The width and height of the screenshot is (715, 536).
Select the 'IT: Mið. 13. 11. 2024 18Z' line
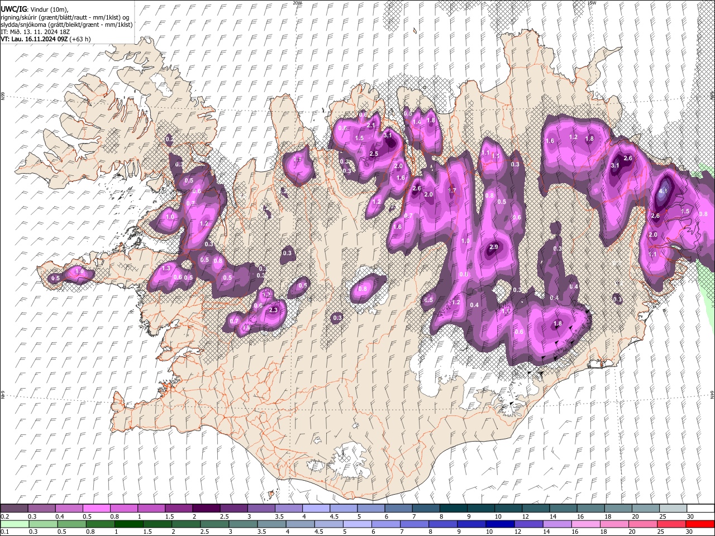tap(34, 32)
